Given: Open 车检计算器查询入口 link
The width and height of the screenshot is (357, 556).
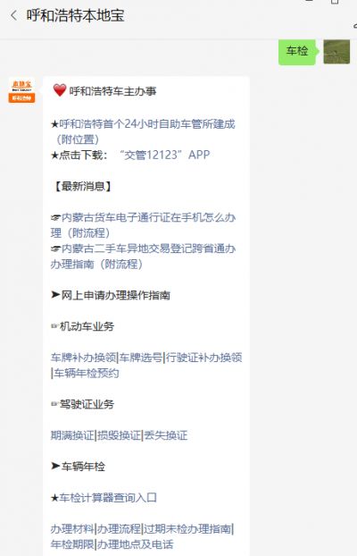Looking at the screenshot, I should pos(108,498).
